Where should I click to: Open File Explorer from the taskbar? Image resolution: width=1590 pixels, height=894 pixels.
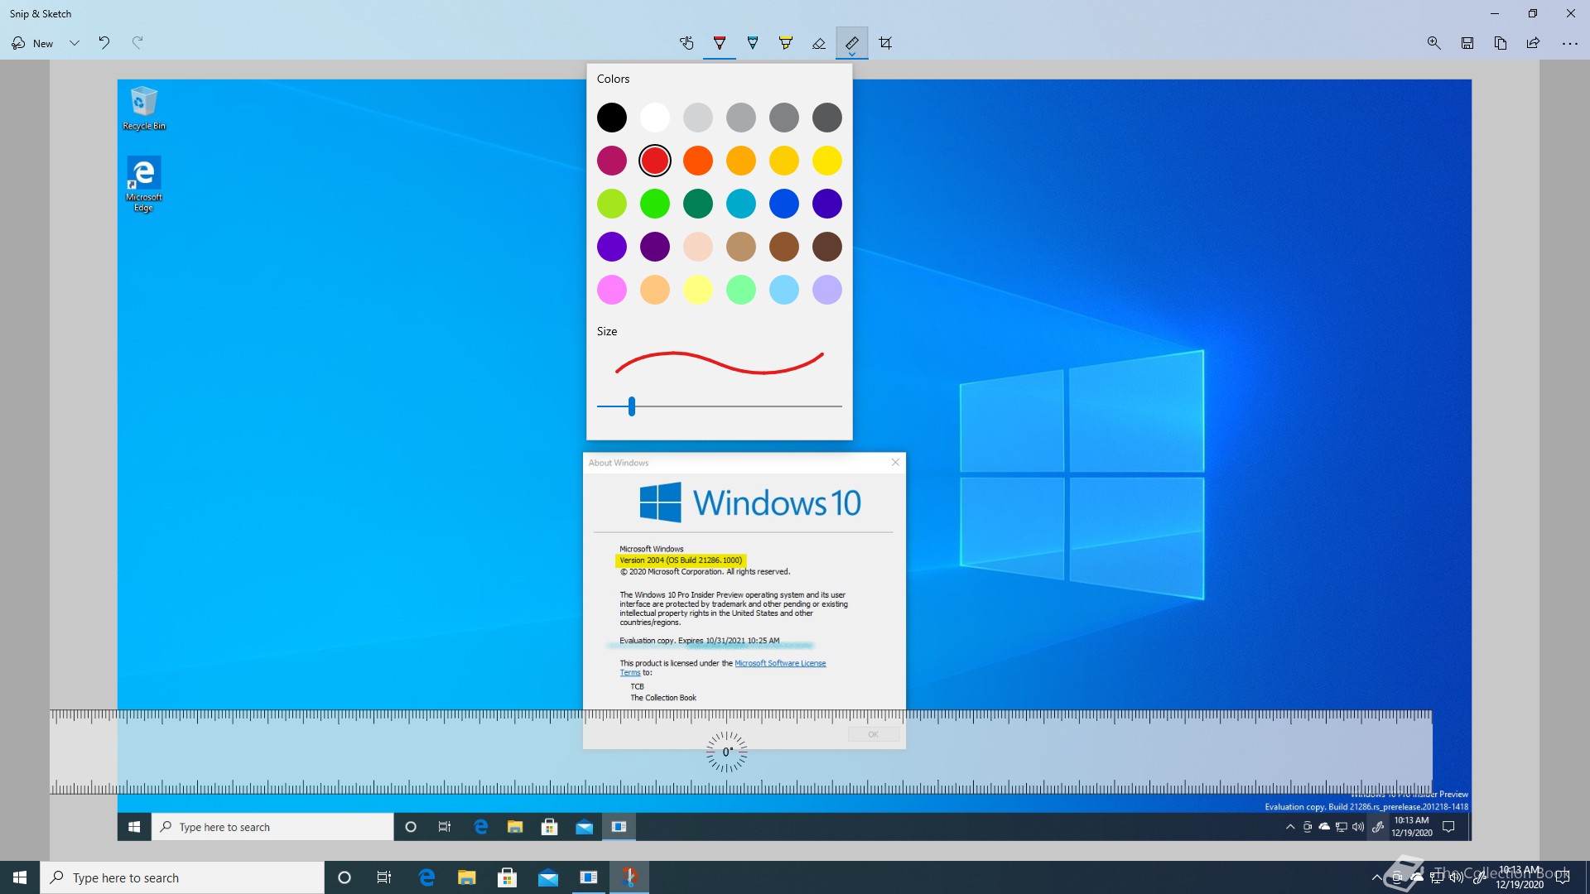[x=467, y=877]
